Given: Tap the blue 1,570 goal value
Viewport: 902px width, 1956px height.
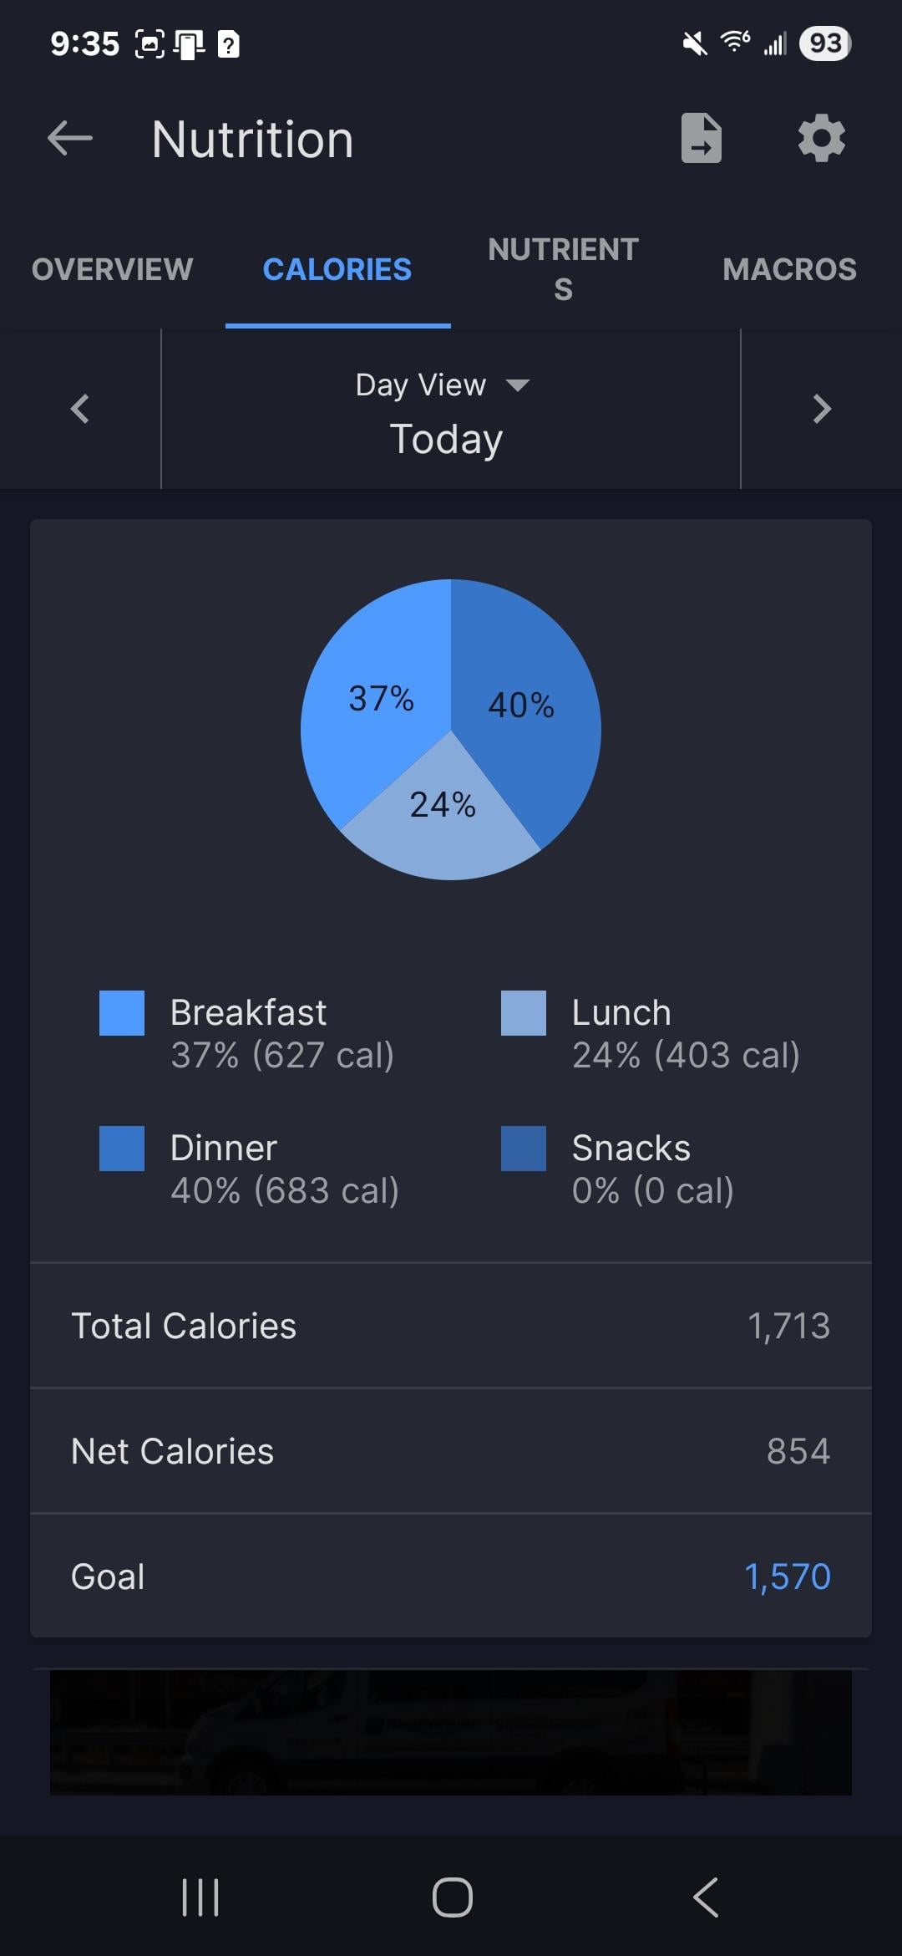Looking at the screenshot, I should pos(787,1577).
